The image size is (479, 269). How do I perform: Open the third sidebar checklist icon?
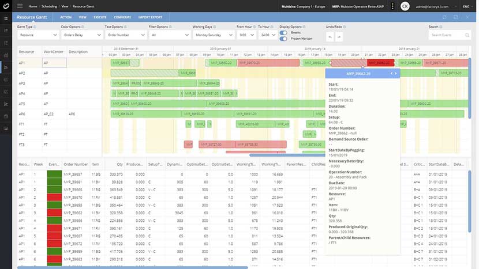pyautogui.click(x=6, y=43)
